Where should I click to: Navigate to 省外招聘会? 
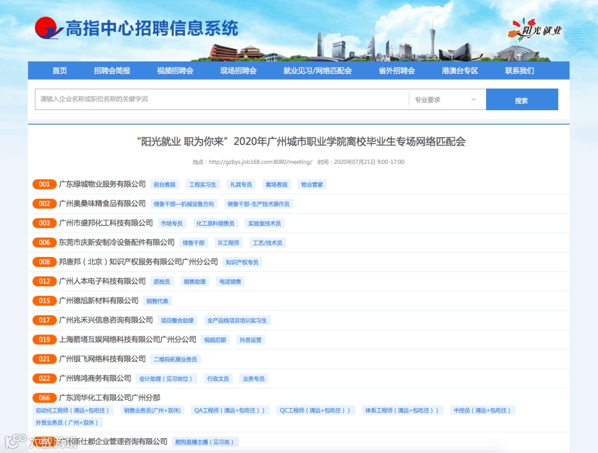pyautogui.click(x=396, y=70)
